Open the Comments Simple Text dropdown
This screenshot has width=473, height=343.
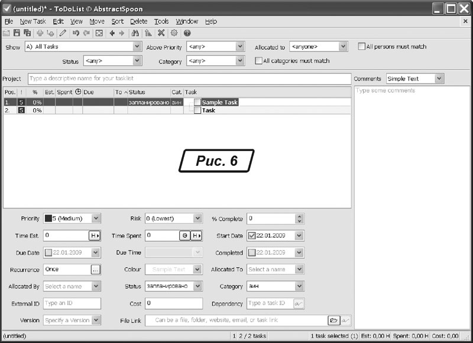point(438,79)
